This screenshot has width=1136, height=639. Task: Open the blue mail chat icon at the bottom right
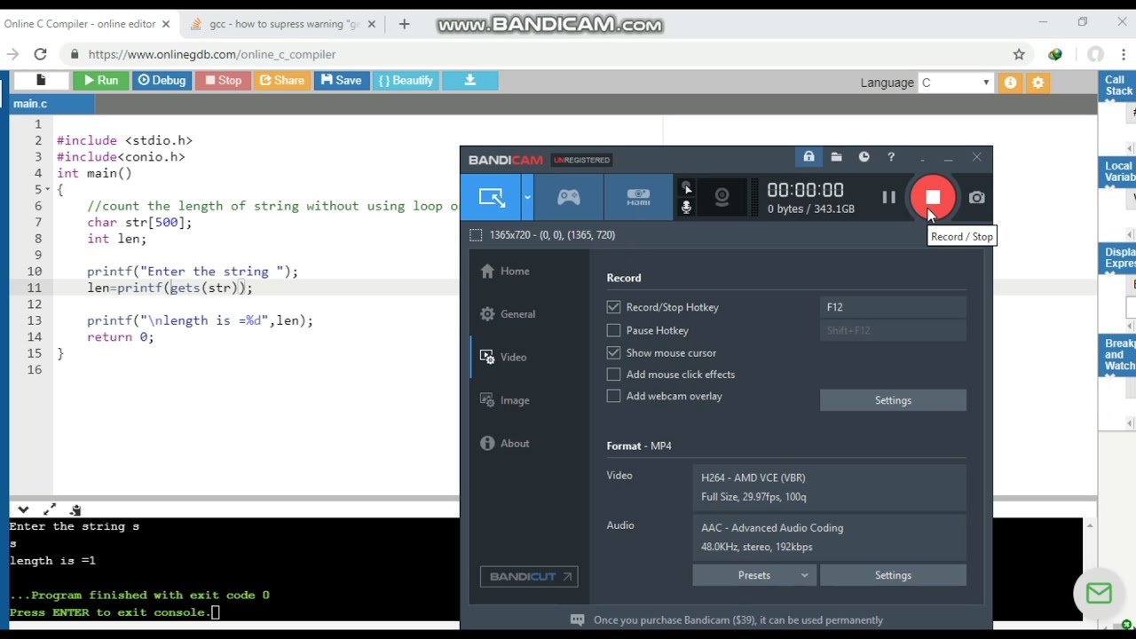point(1099,594)
